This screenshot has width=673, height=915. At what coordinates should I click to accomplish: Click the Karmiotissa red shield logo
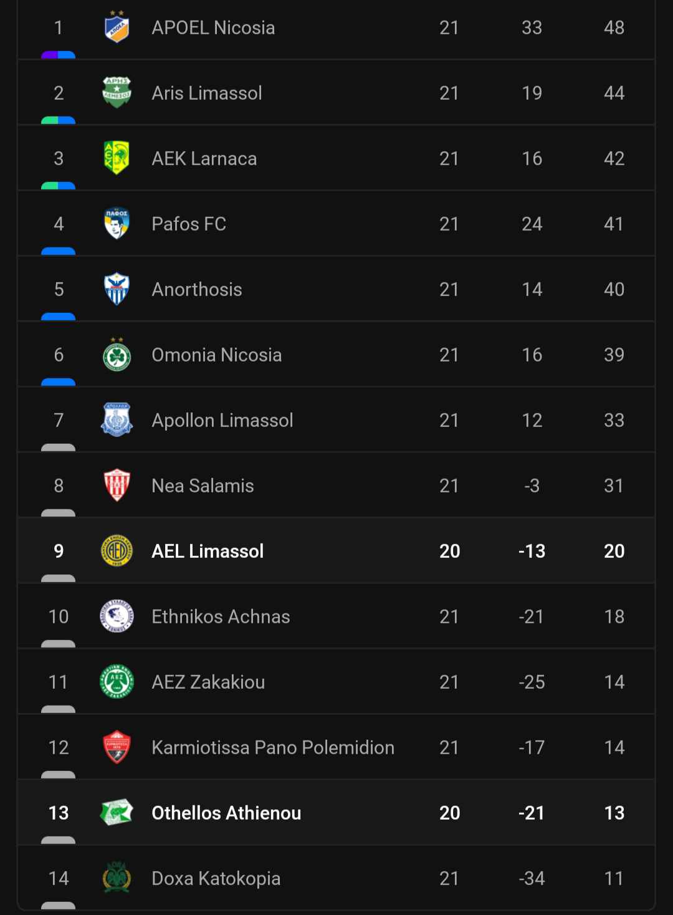(117, 747)
